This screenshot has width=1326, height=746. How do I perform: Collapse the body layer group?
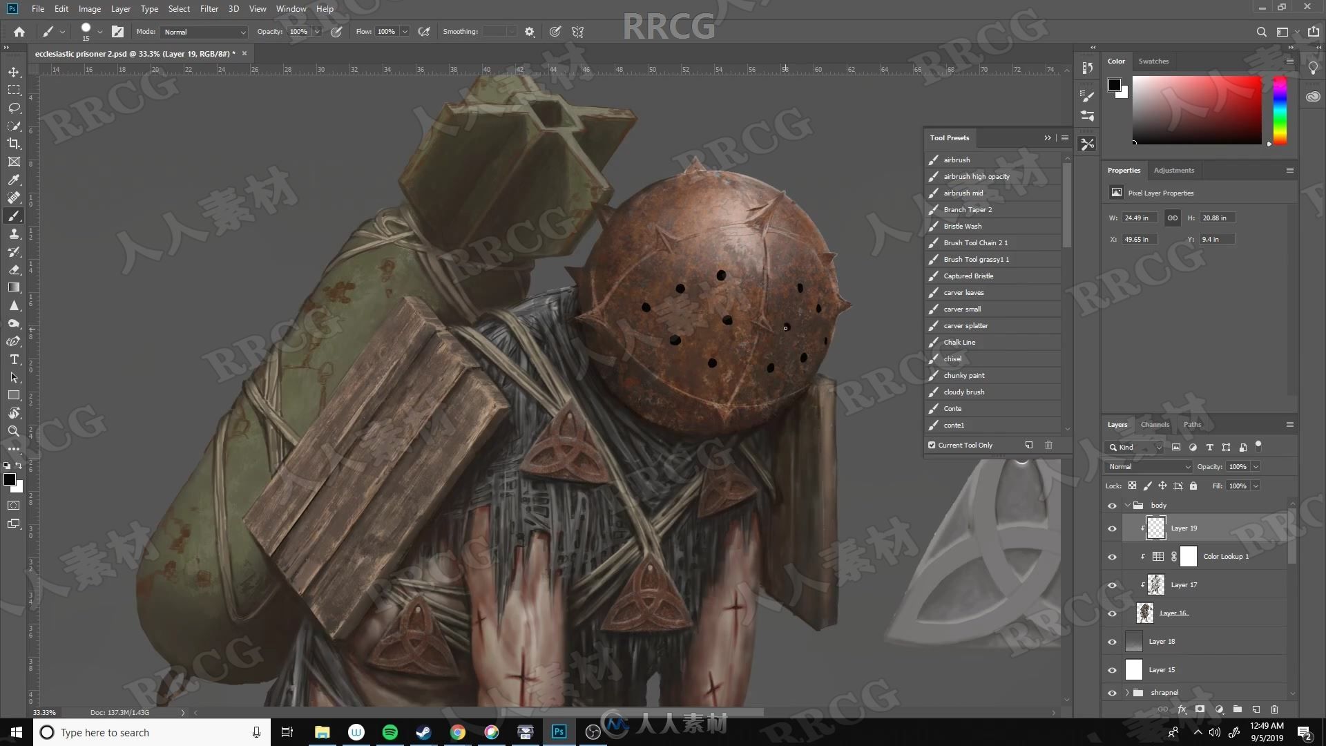pyautogui.click(x=1128, y=505)
